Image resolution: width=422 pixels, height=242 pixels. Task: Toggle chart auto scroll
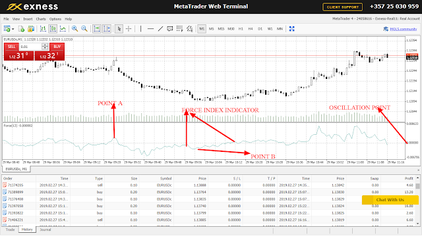click(x=97, y=29)
